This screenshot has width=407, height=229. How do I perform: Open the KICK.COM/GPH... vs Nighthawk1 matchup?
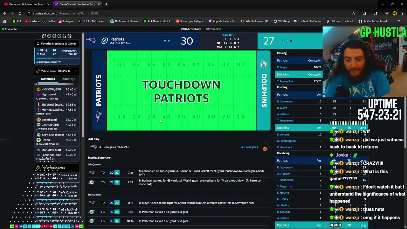[57, 94]
